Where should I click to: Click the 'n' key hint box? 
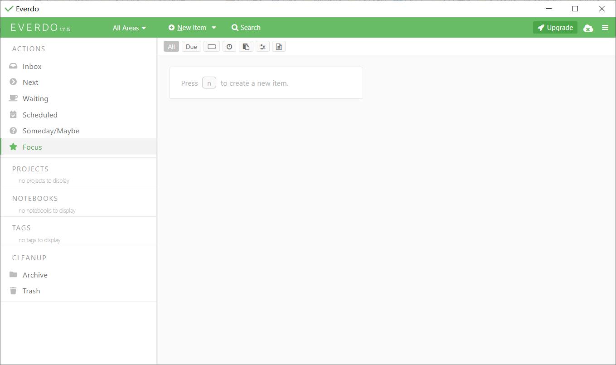tap(209, 83)
